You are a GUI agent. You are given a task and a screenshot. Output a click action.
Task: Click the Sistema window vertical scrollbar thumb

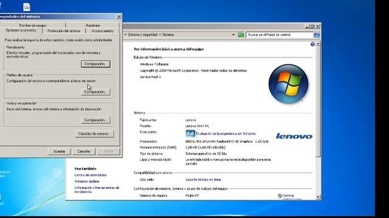click(318, 101)
